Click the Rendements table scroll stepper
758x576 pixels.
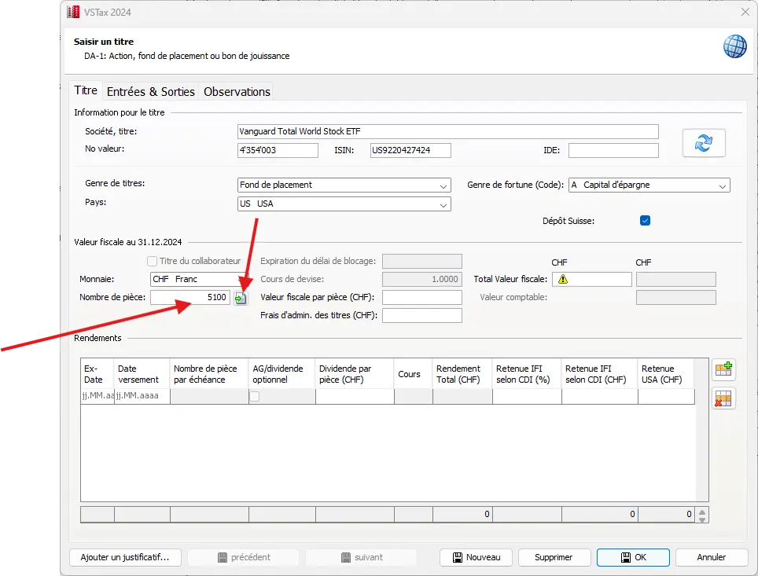click(702, 515)
